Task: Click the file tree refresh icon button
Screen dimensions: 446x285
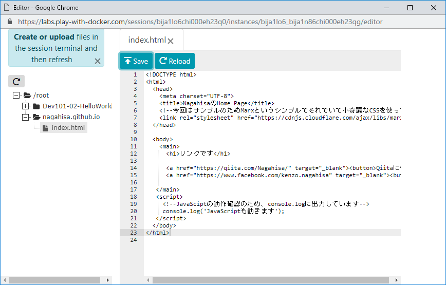Action: pos(16,81)
